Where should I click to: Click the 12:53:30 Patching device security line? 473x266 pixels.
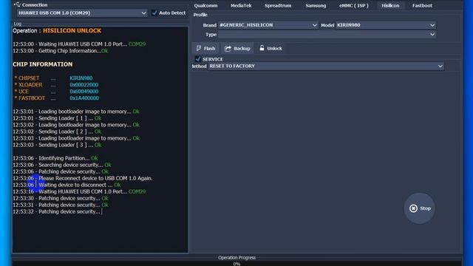pyautogui.click(x=61, y=198)
